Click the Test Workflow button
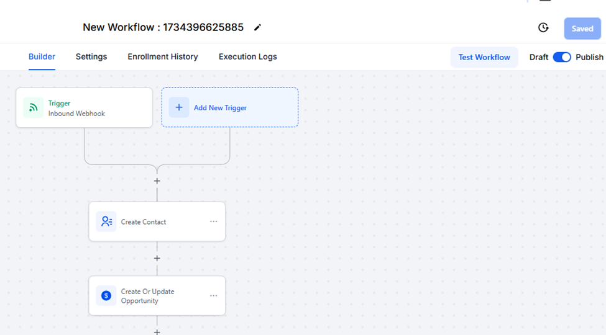 484,57
